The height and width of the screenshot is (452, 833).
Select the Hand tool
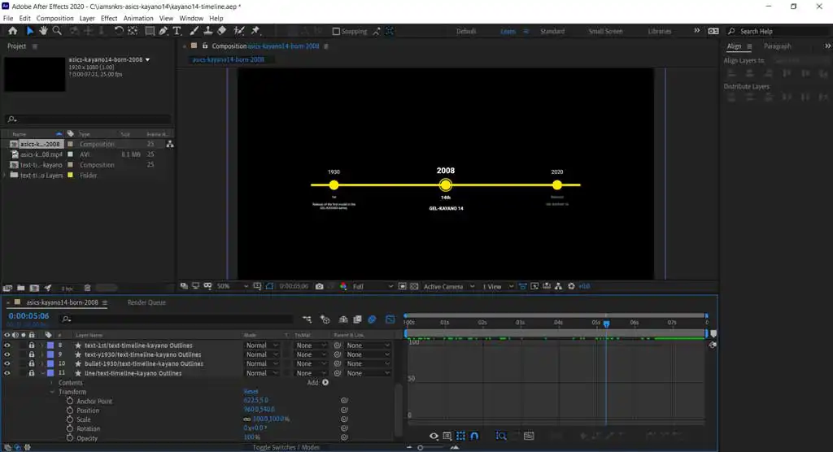click(x=43, y=31)
